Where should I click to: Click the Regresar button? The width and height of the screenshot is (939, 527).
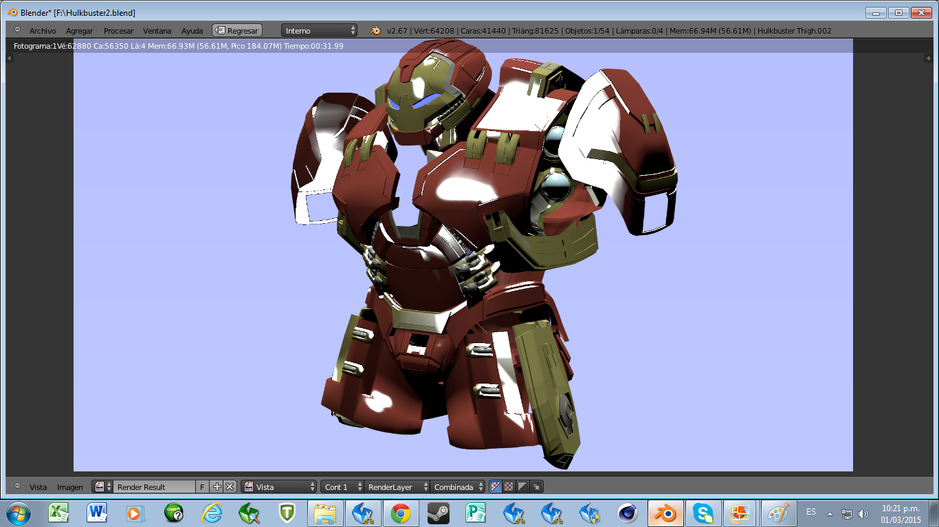click(x=237, y=31)
